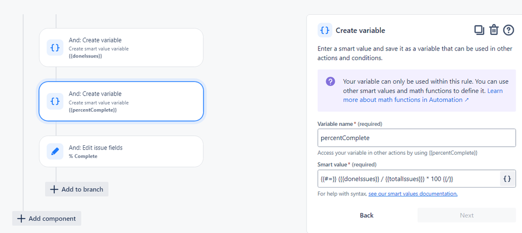Viewport: 522px width, 233px height.
Task: Open the smart values documentation link
Action: 413,193
